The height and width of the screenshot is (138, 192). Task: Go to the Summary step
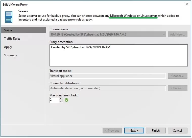tap(11, 55)
